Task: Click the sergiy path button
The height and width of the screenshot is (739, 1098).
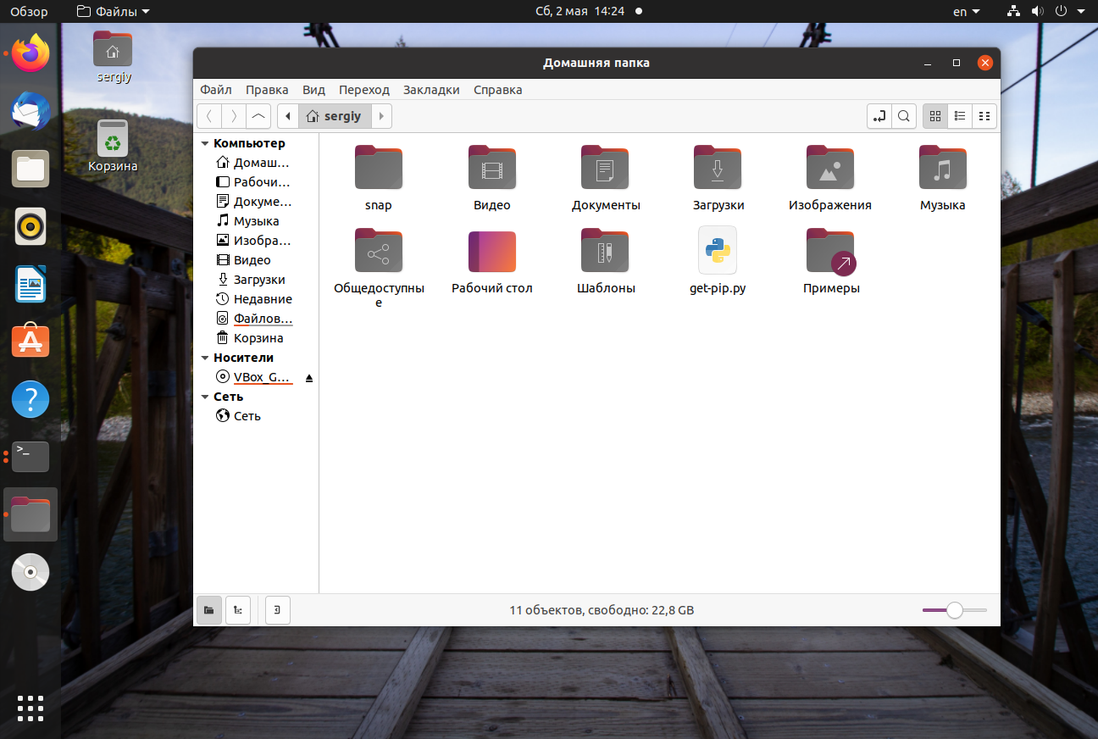Action: 334,116
